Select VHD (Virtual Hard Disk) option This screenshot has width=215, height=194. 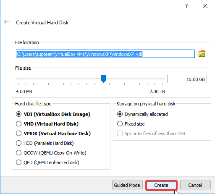click(47, 124)
